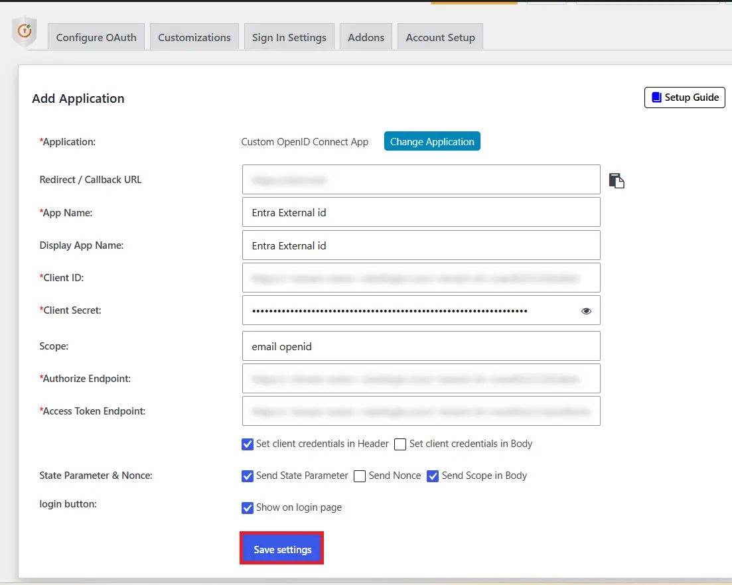732x585 pixels.
Task: Go to the Addons tab
Action: (x=366, y=37)
